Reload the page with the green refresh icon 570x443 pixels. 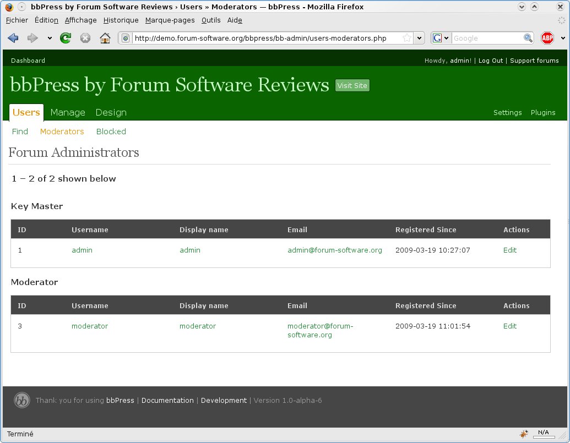(66, 38)
